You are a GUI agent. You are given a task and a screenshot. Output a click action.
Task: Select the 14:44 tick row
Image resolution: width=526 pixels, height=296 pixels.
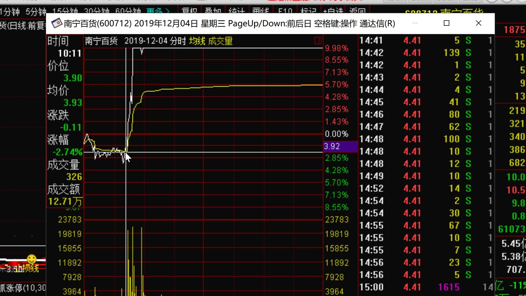426,90
